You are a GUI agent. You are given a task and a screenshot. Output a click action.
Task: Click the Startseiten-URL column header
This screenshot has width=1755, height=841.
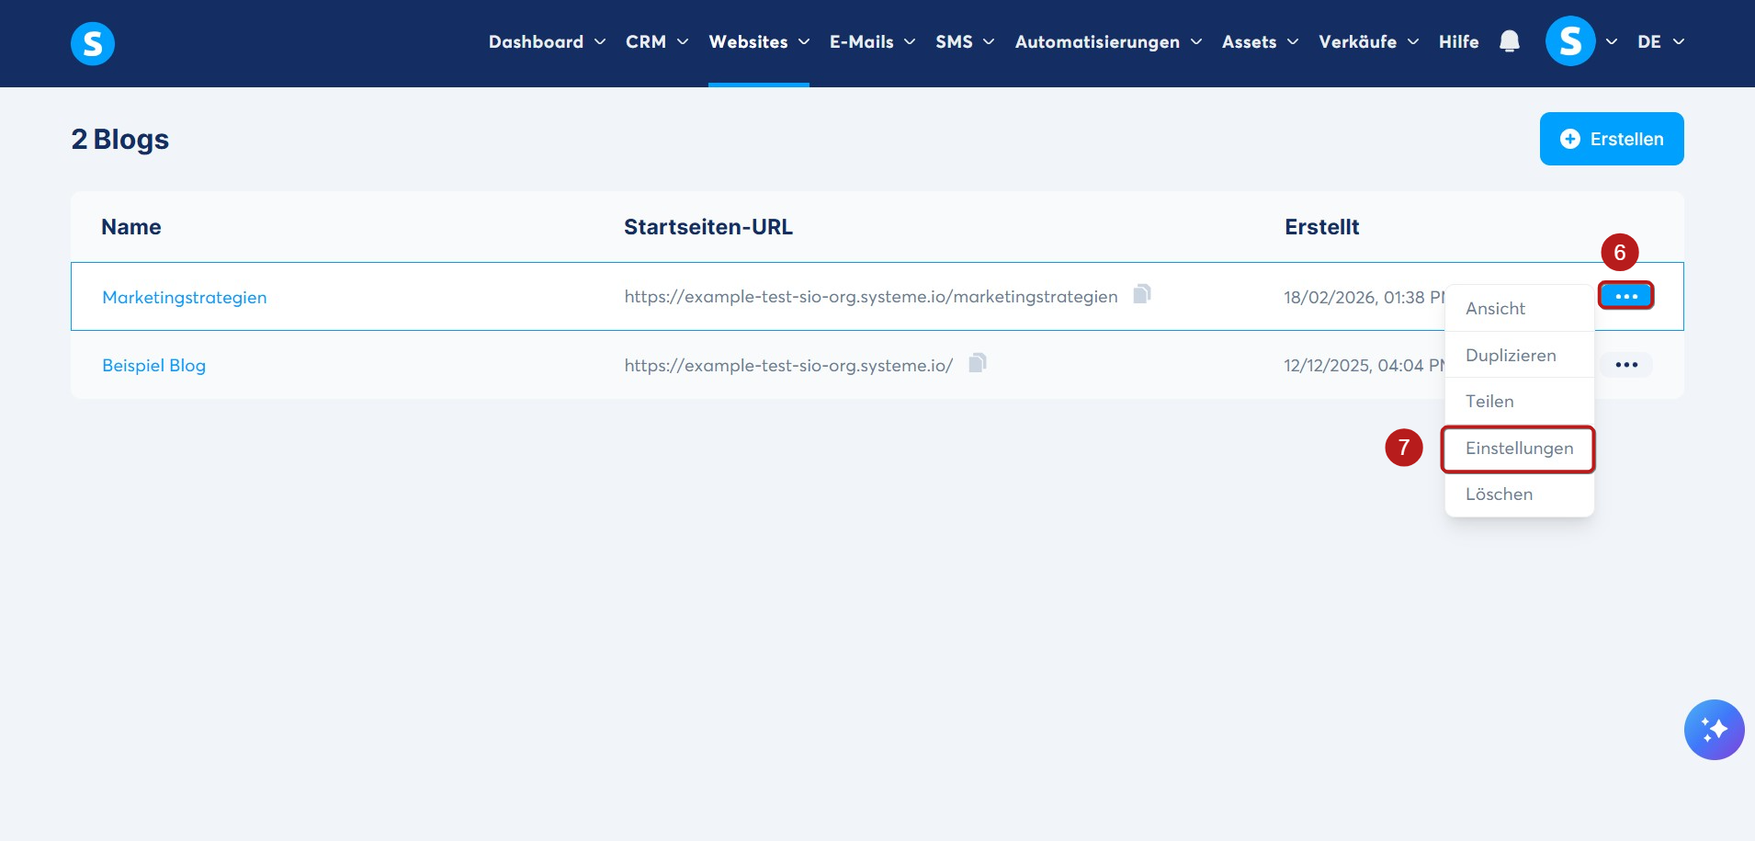coord(708,227)
